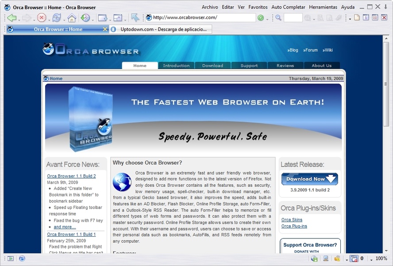Click the single window layout icon
The image size is (393, 266).
coord(366,17)
